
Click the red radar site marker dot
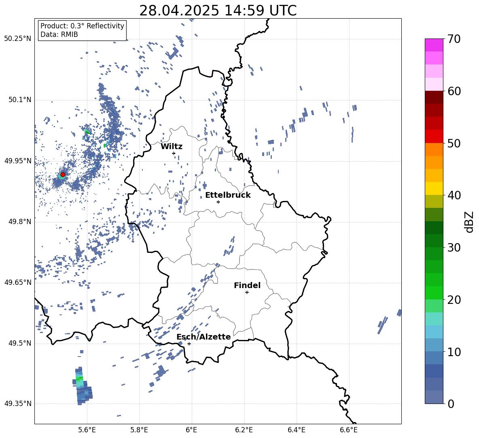(63, 175)
